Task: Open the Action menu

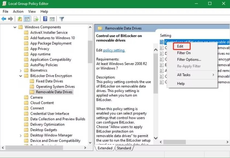Action: tap(18, 12)
